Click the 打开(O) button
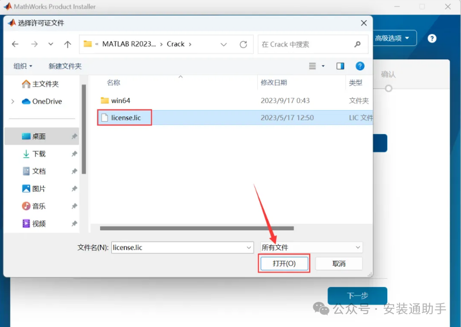The width and height of the screenshot is (461, 327). [284, 263]
